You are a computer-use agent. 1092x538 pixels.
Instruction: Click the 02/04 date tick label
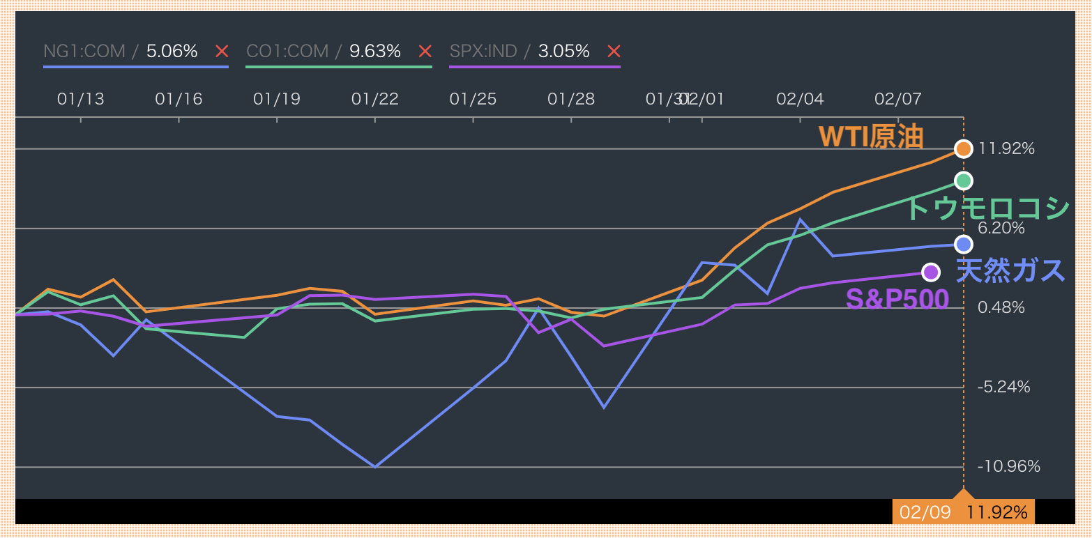(800, 99)
